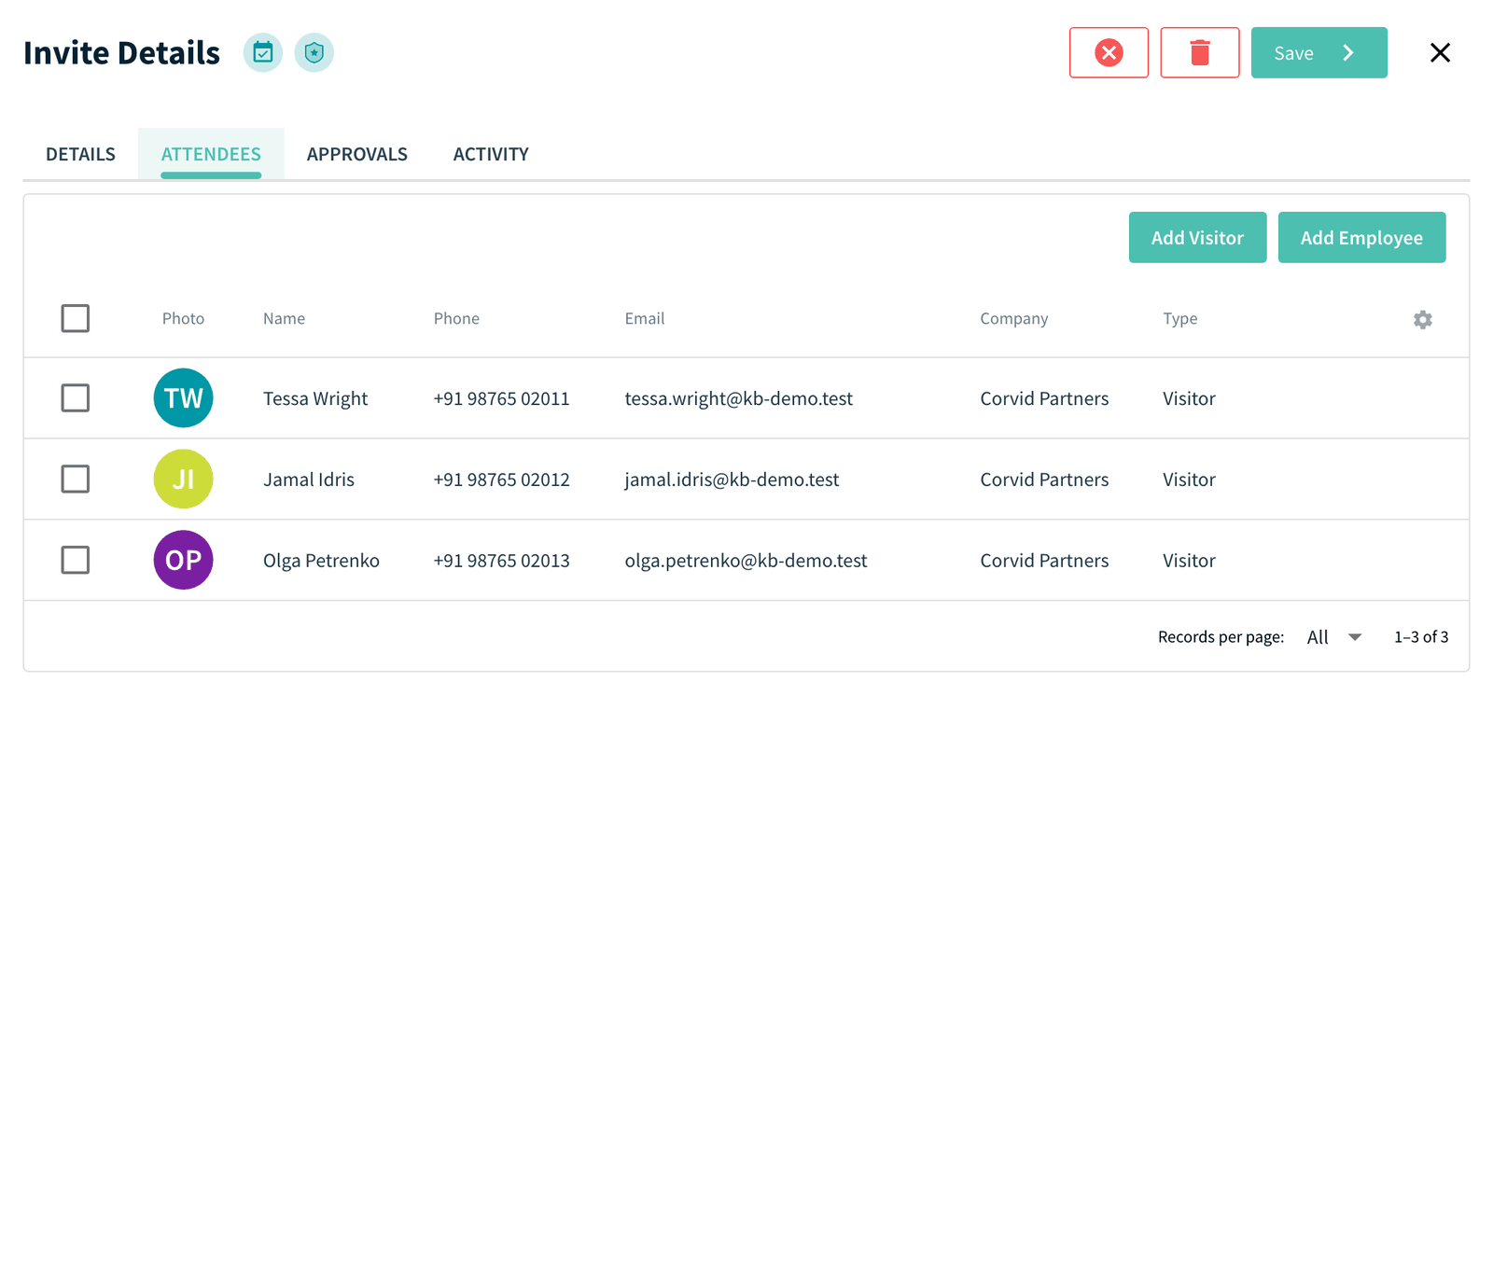The width and height of the screenshot is (1493, 1279).
Task: Click Visitor type in Olga Petrenko's row
Action: click(1189, 561)
